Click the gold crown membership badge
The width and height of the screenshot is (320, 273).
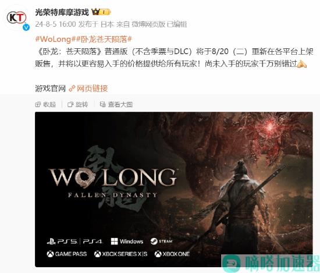pyautogui.click(x=101, y=12)
